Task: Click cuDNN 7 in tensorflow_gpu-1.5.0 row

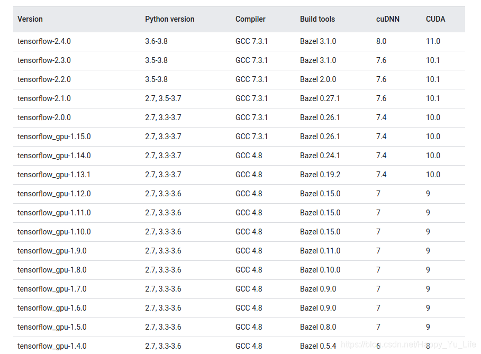Action: tap(378, 326)
